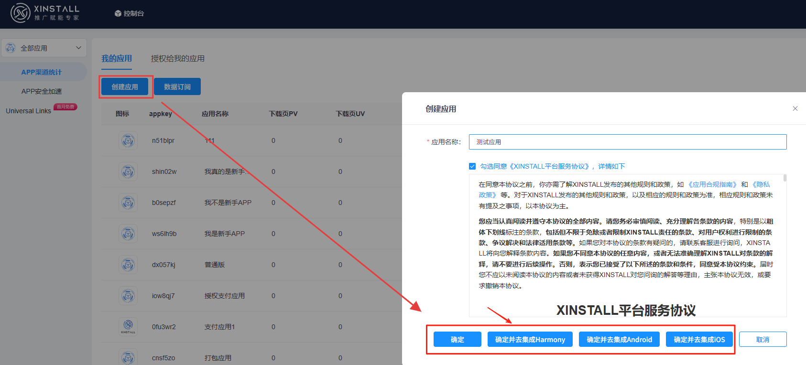The width and height of the screenshot is (806, 365).
Task: Focus the 应用名称 input field
Action: point(628,142)
